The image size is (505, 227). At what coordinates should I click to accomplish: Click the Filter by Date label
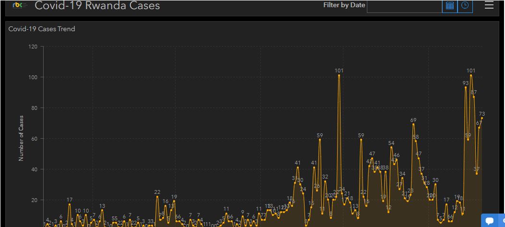tap(344, 5)
